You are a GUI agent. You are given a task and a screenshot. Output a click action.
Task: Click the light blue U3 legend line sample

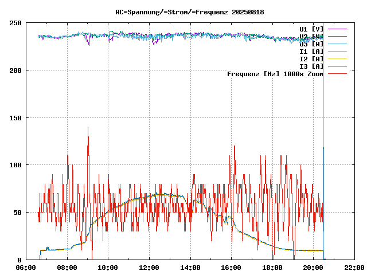(x=338, y=44)
